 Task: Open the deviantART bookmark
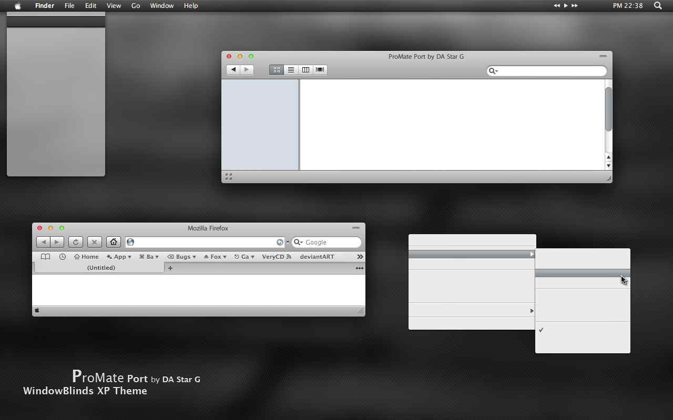coord(317,257)
